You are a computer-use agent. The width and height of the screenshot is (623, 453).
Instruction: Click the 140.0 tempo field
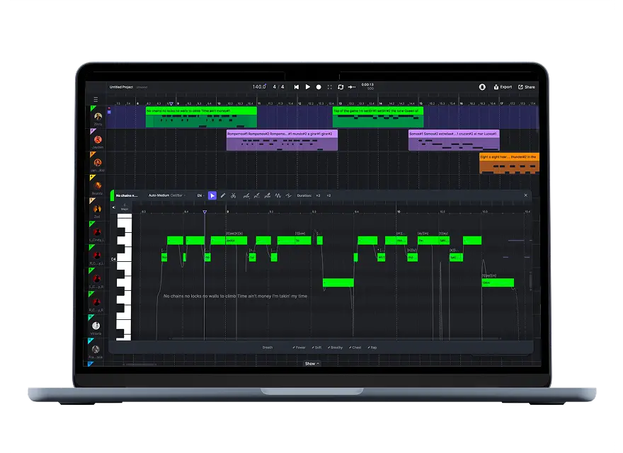click(x=259, y=87)
